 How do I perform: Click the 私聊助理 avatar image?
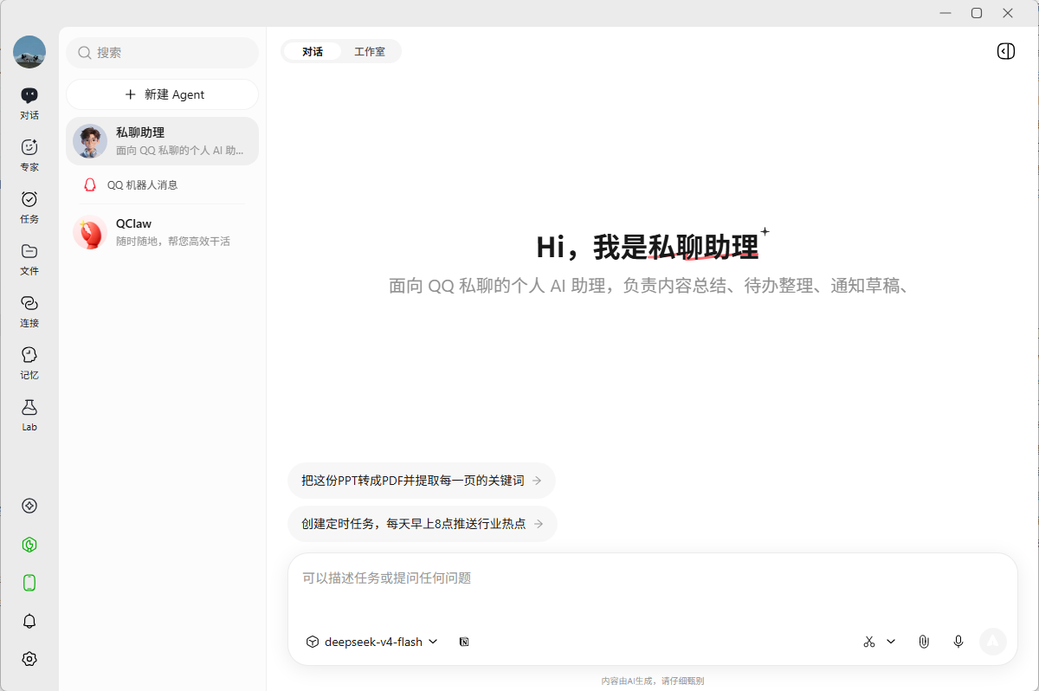tap(90, 141)
